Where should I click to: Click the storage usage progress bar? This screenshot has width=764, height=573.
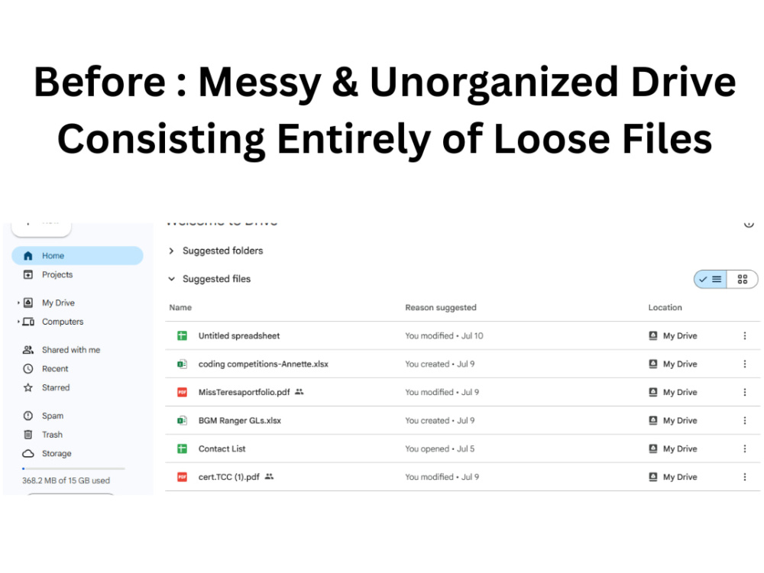tap(73, 469)
